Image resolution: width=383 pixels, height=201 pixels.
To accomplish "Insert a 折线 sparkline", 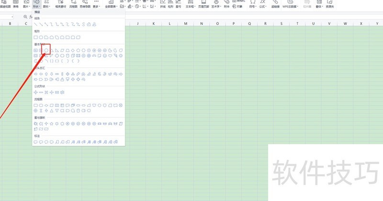I will pyautogui.click(x=163, y=4).
